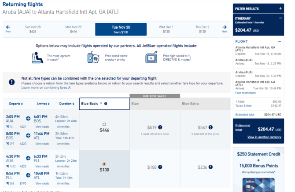This screenshot has height=192, width=295.
Task: Click info icon next to $519 fare
Action: (160, 127)
